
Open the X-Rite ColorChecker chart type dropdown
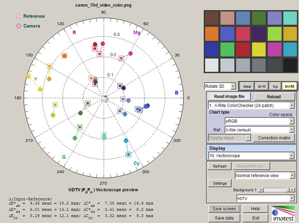point(251,105)
